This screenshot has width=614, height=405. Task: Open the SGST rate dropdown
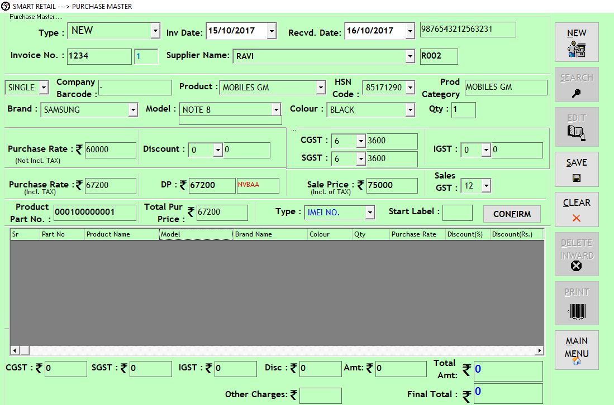pos(361,159)
